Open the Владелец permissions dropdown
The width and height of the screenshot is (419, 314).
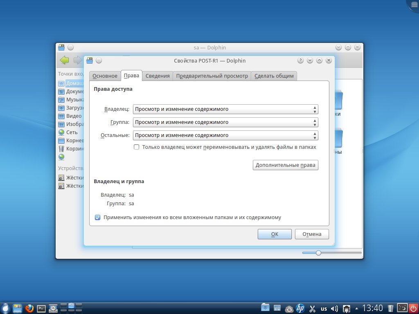225,109
